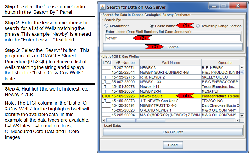Image resolution: width=251 pixels, height=155 pixels.
Task: Click operator B. B. NEWBY cell
Action: pos(221,67)
